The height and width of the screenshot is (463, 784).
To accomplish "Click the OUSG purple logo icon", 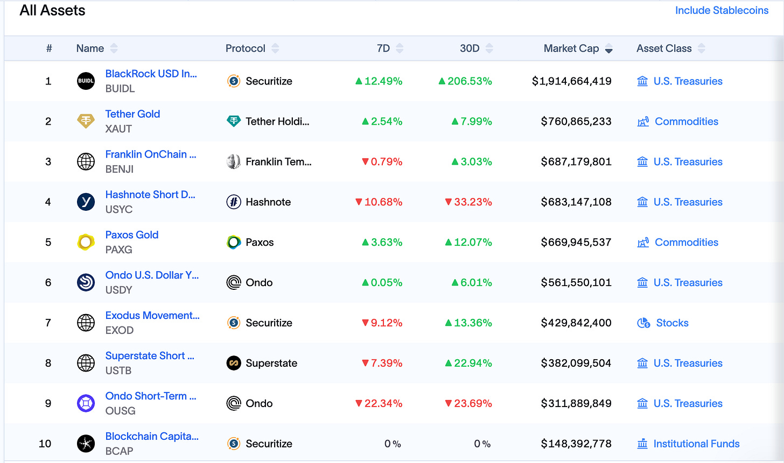I will click(x=86, y=404).
